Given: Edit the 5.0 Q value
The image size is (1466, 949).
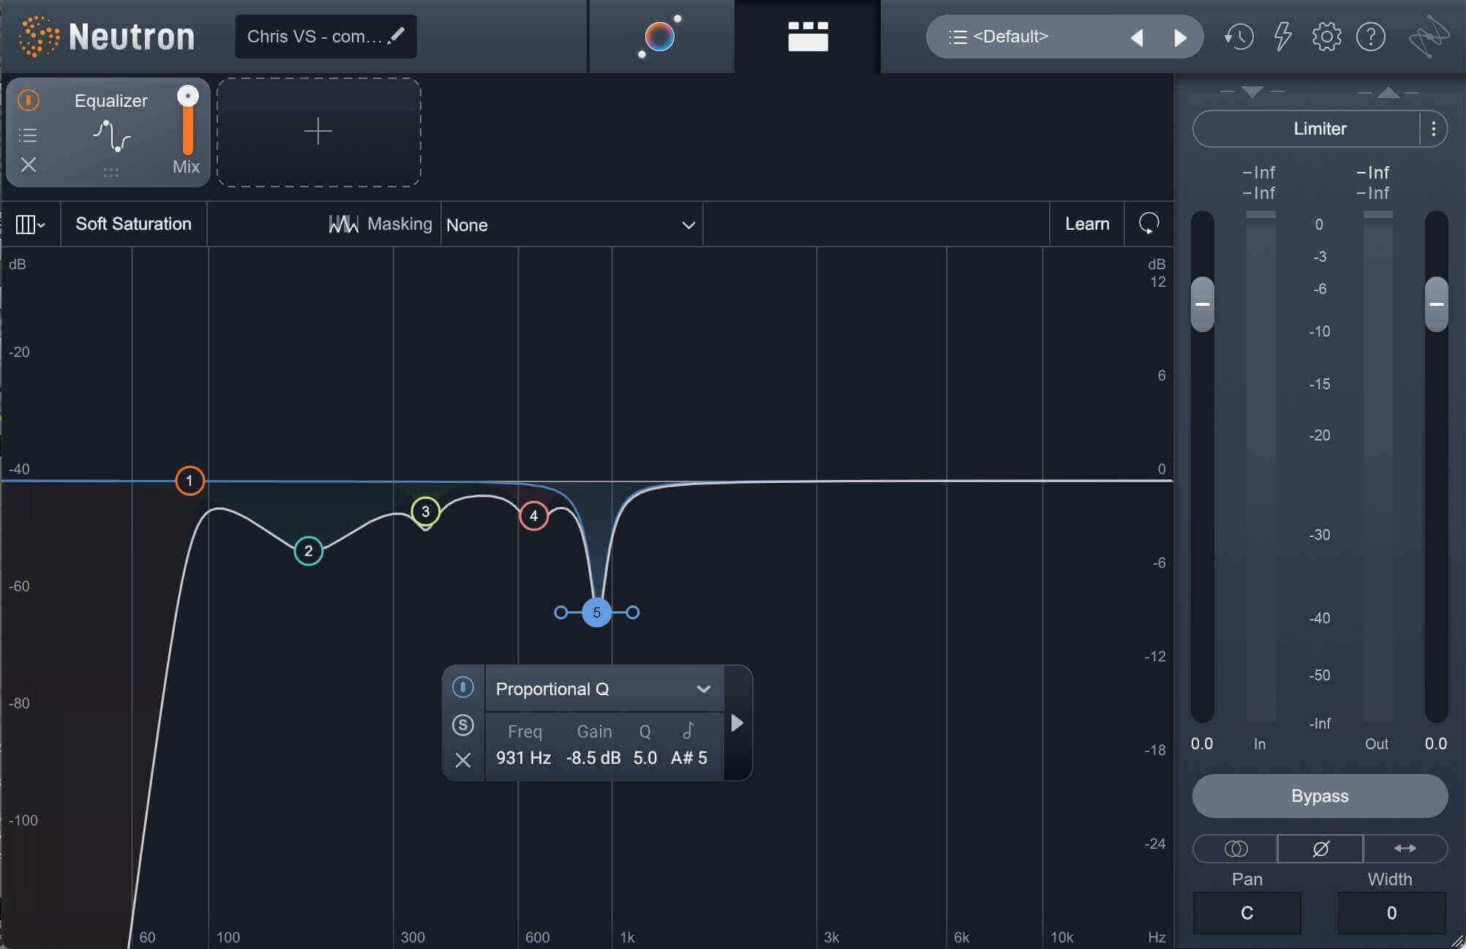Looking at the screenshot, I should coord(645,758).
